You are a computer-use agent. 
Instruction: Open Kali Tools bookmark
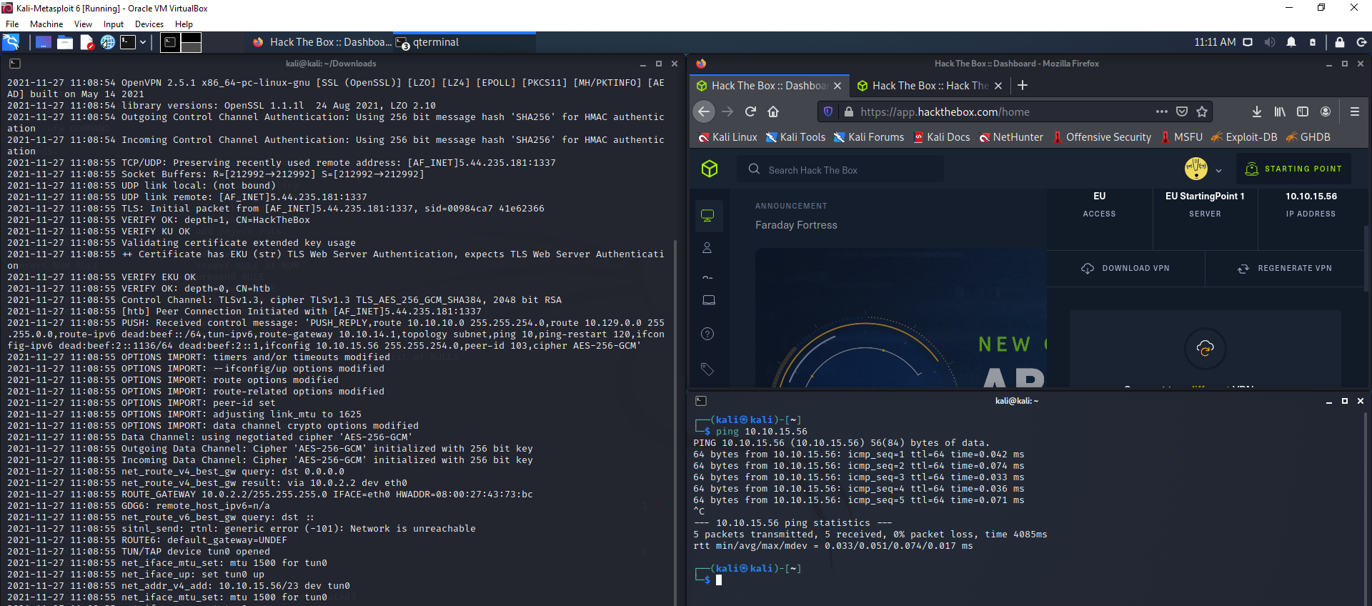click(795, 137)
